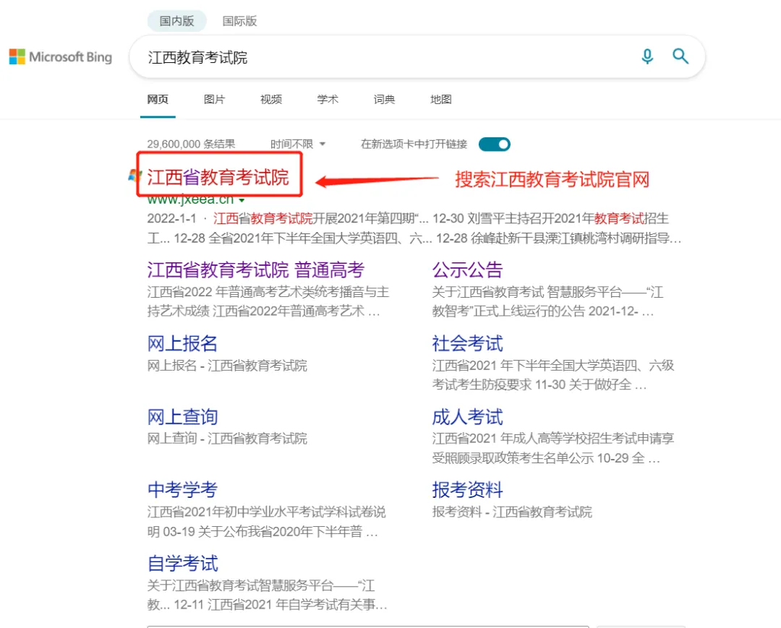
Task: Select the 词典 dictionary tab
Action: [x=384, y=100]
